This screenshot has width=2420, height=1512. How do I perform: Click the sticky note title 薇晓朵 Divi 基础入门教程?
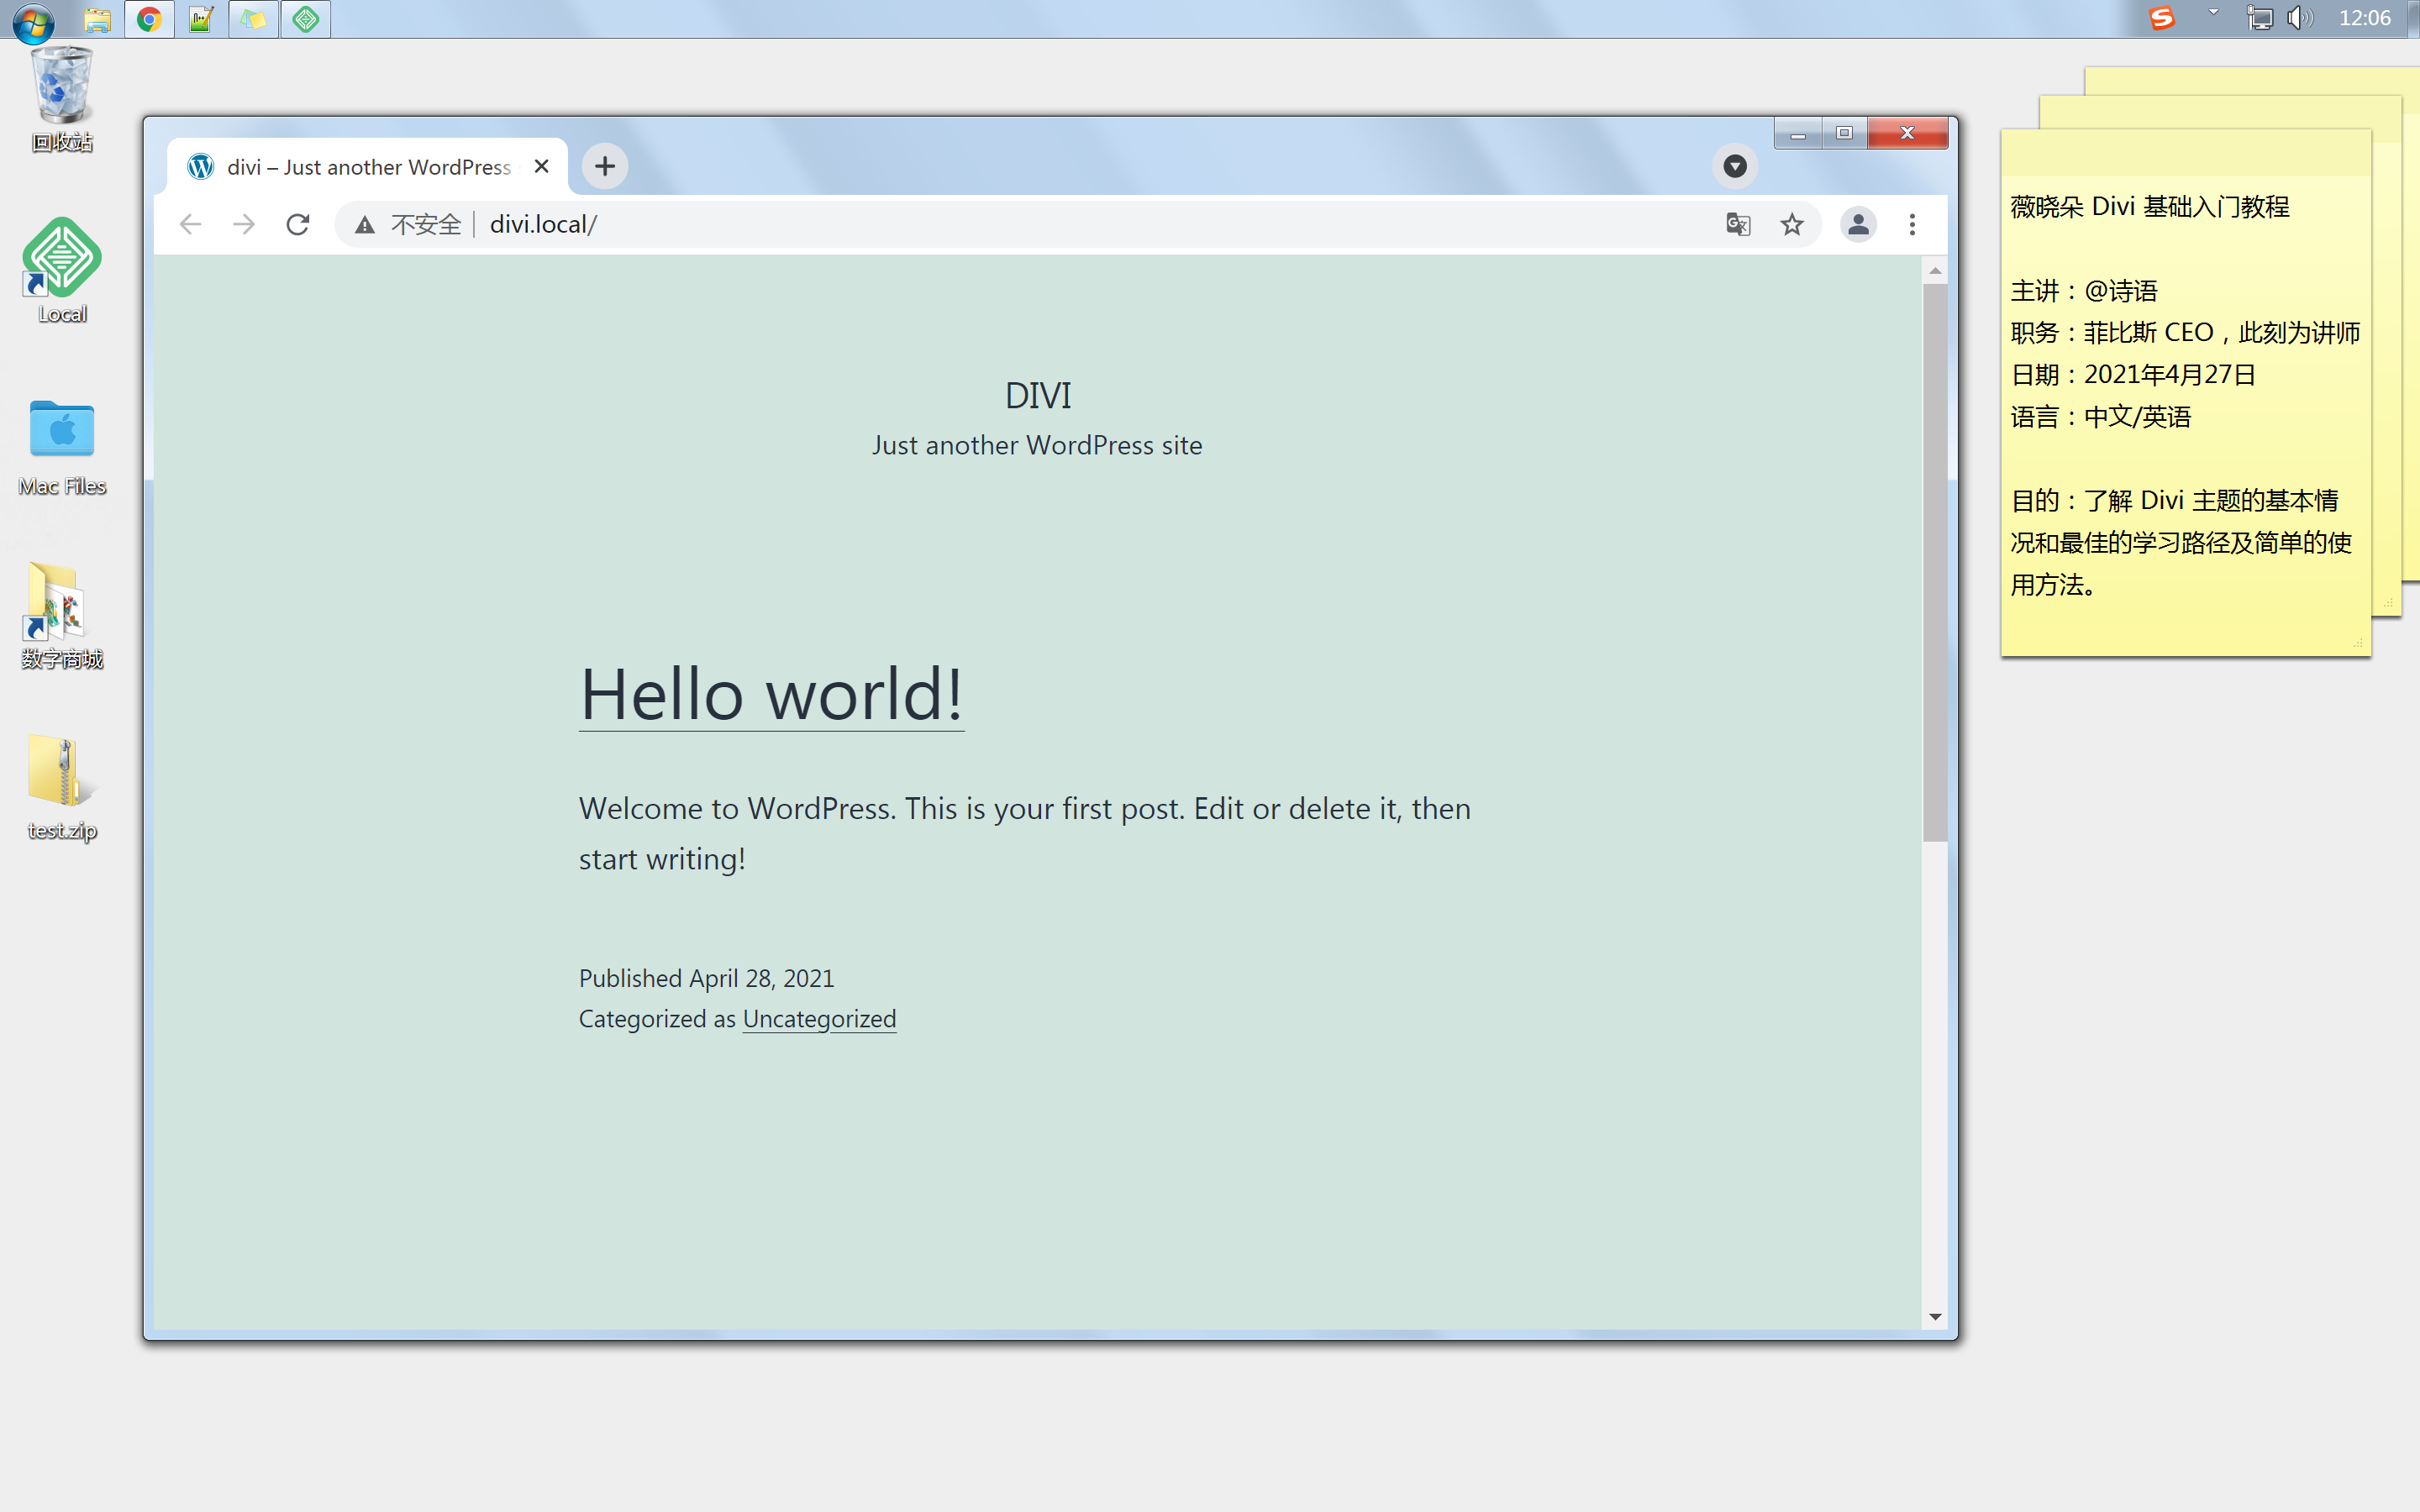pyautogui.click(x=2150, y=207)
